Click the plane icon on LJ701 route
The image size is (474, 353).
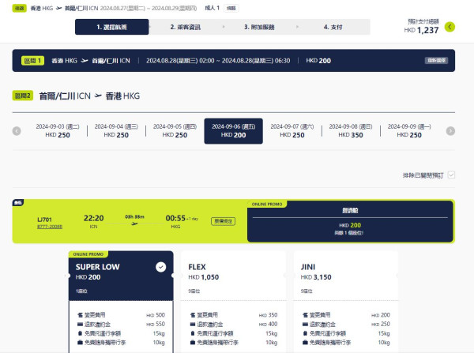[134, 223]
